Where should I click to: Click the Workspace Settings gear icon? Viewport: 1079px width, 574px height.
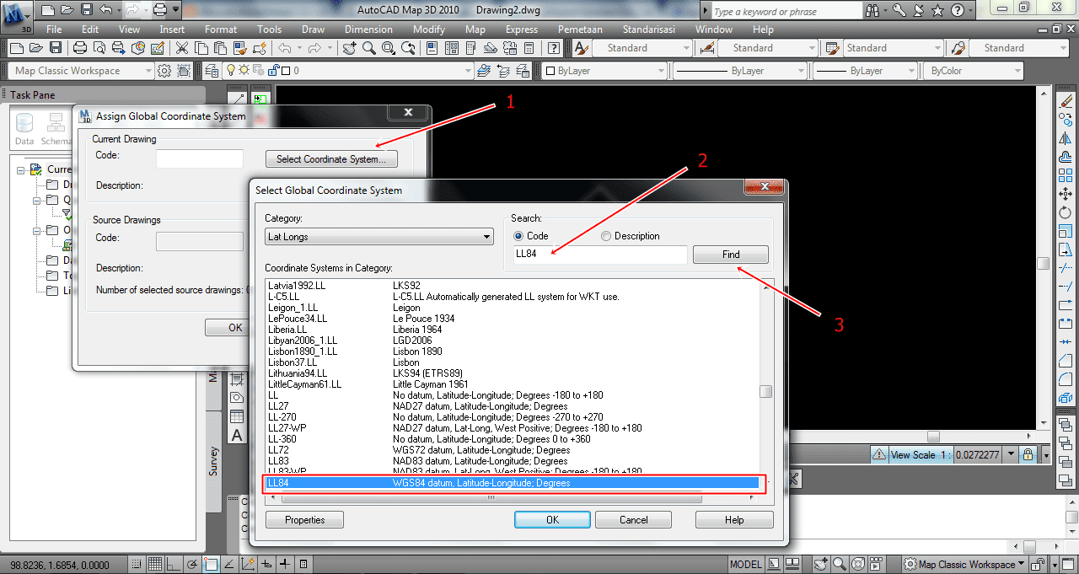click(x=164, y=71)
